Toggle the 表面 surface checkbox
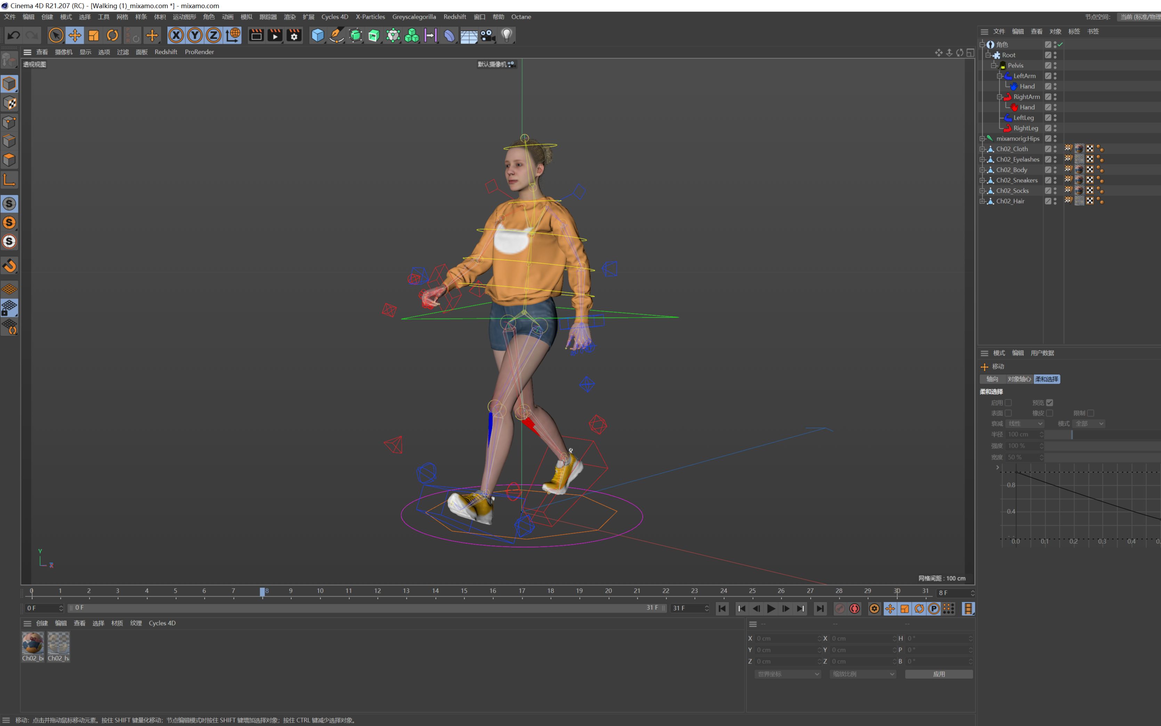This screenshot has height=726, width=1161. (1008, 413)
